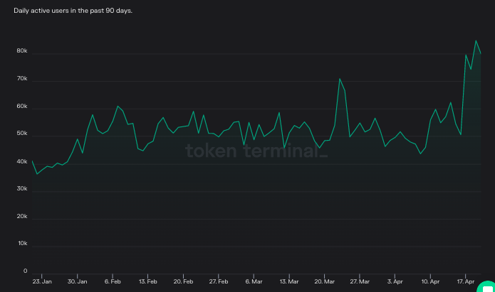The image size is (495, 292).
Task: Click the 50k y-axis label
Action: 22,134
